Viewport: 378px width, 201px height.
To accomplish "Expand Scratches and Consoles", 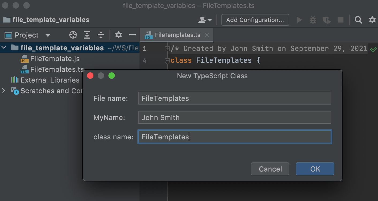I will pyautogui.click(x=3, y=91).
